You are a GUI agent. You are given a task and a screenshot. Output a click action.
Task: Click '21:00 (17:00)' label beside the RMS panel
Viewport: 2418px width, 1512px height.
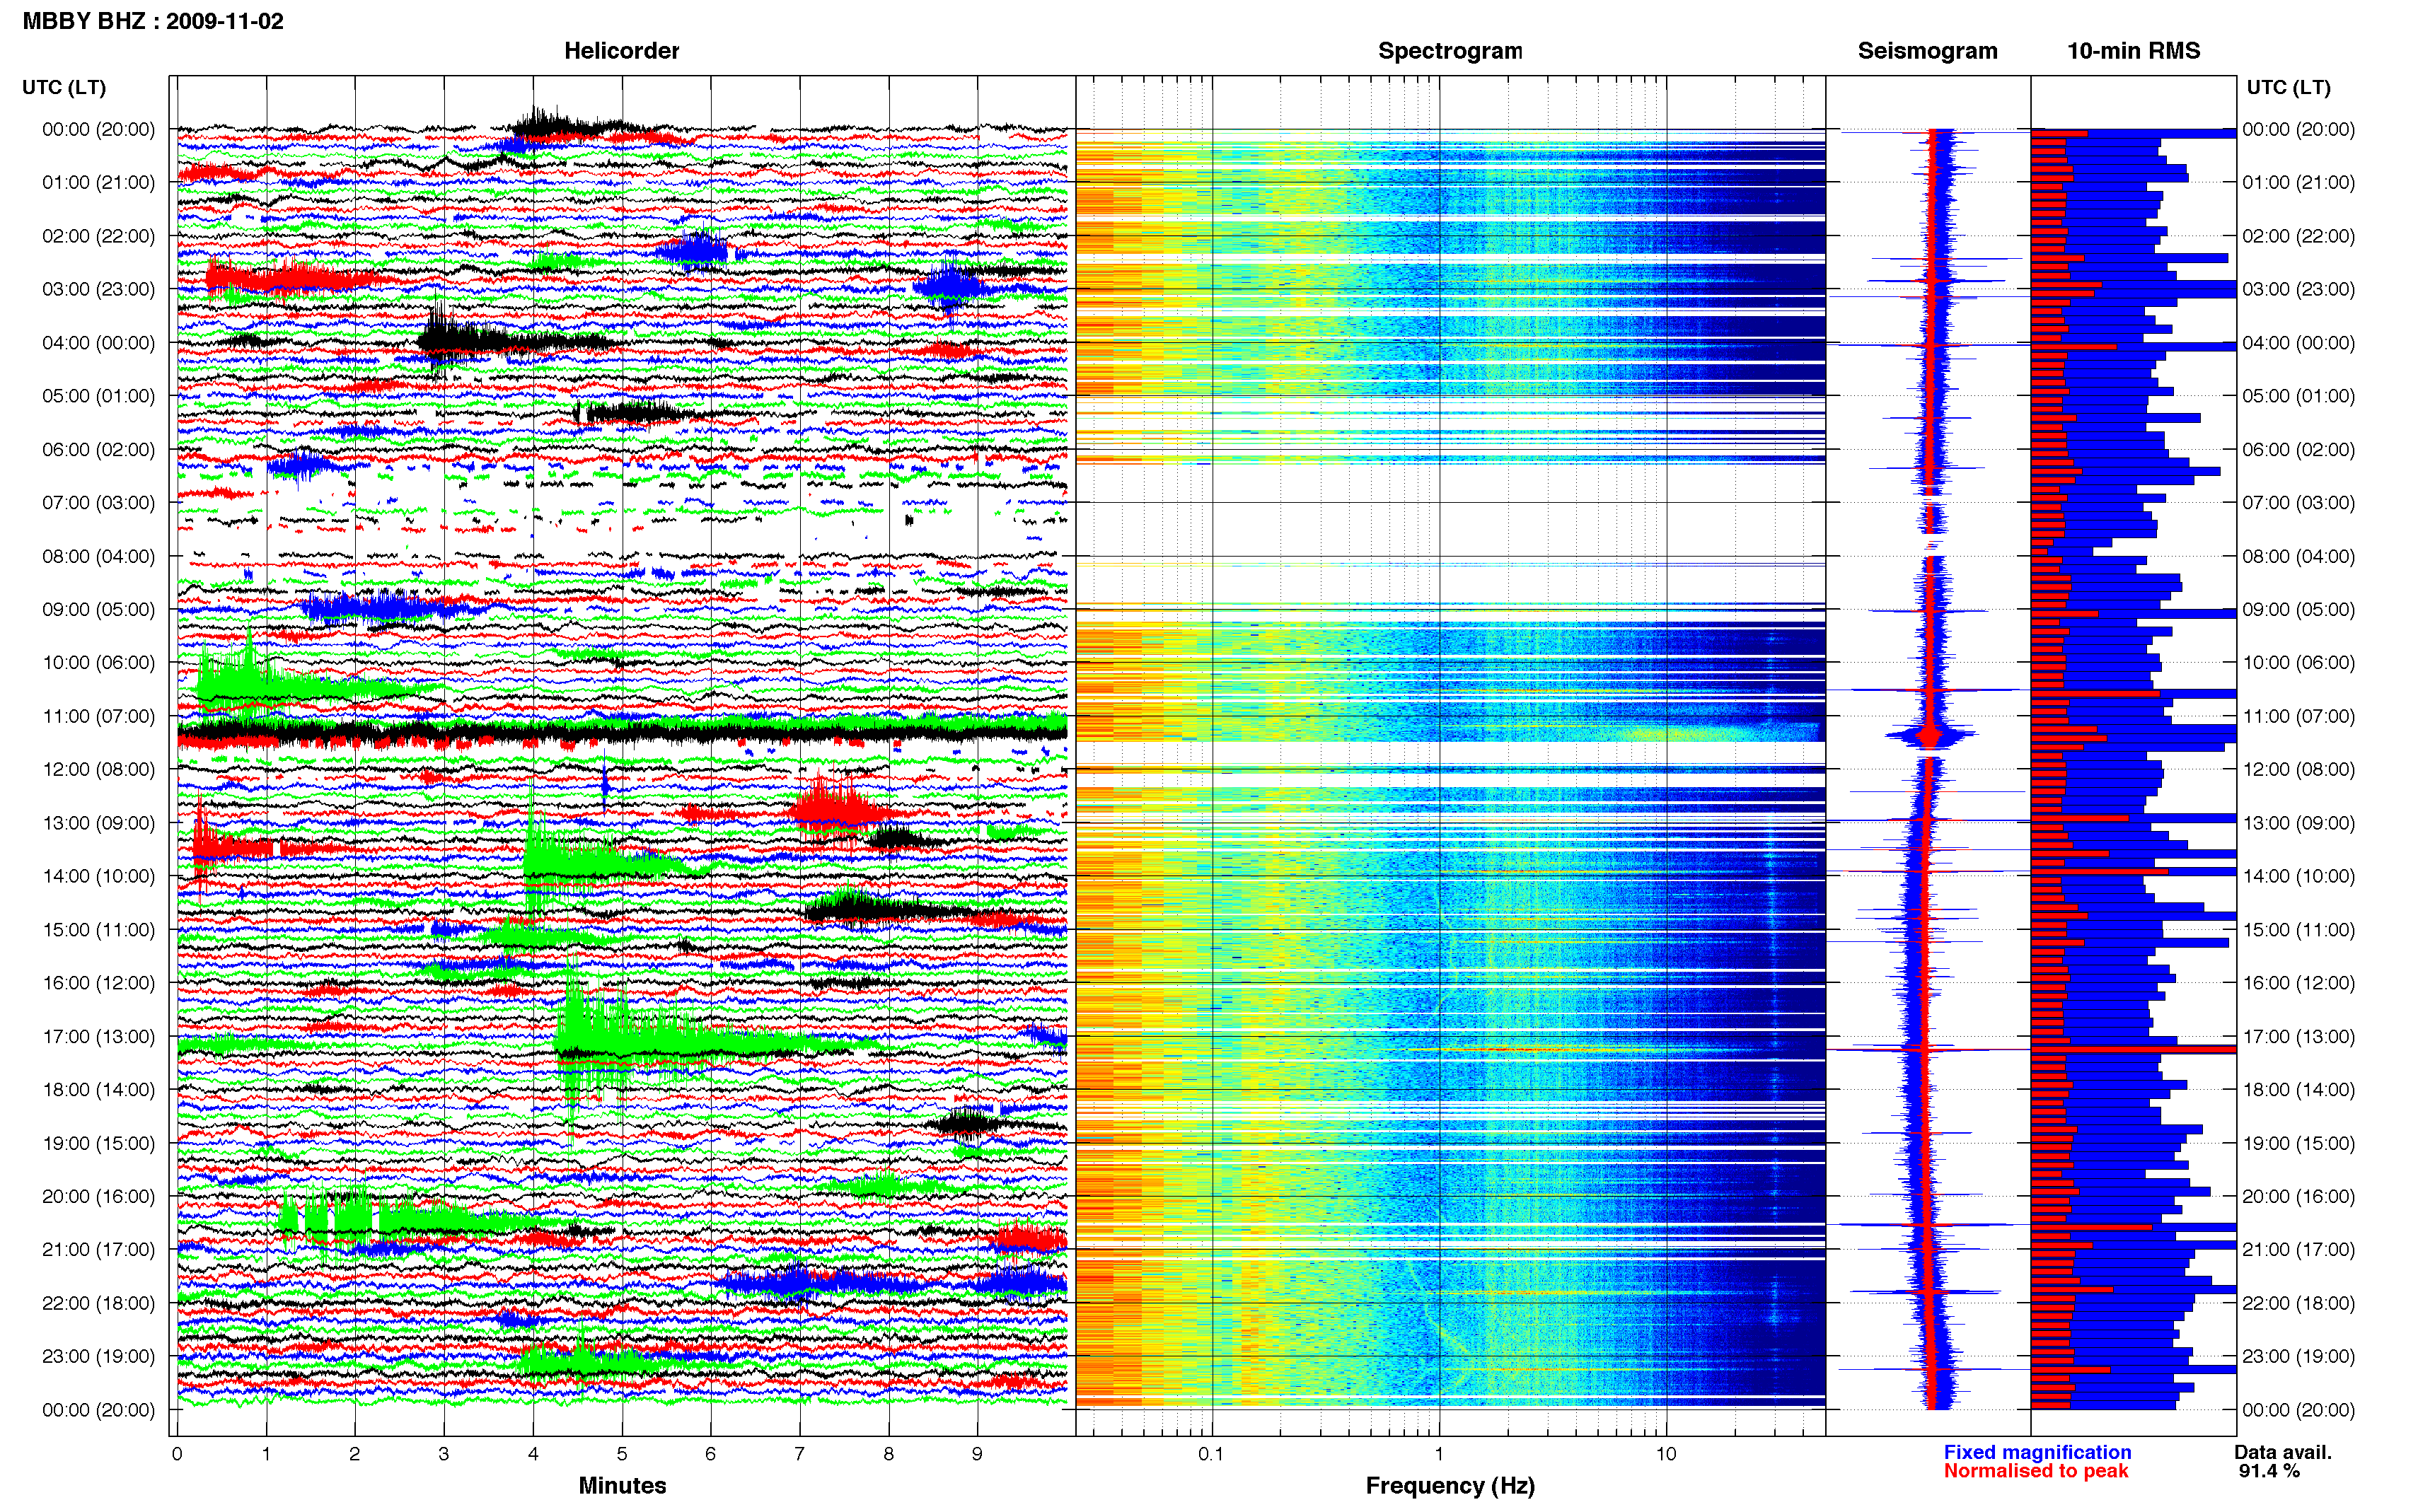[x=2298, y=1250]
